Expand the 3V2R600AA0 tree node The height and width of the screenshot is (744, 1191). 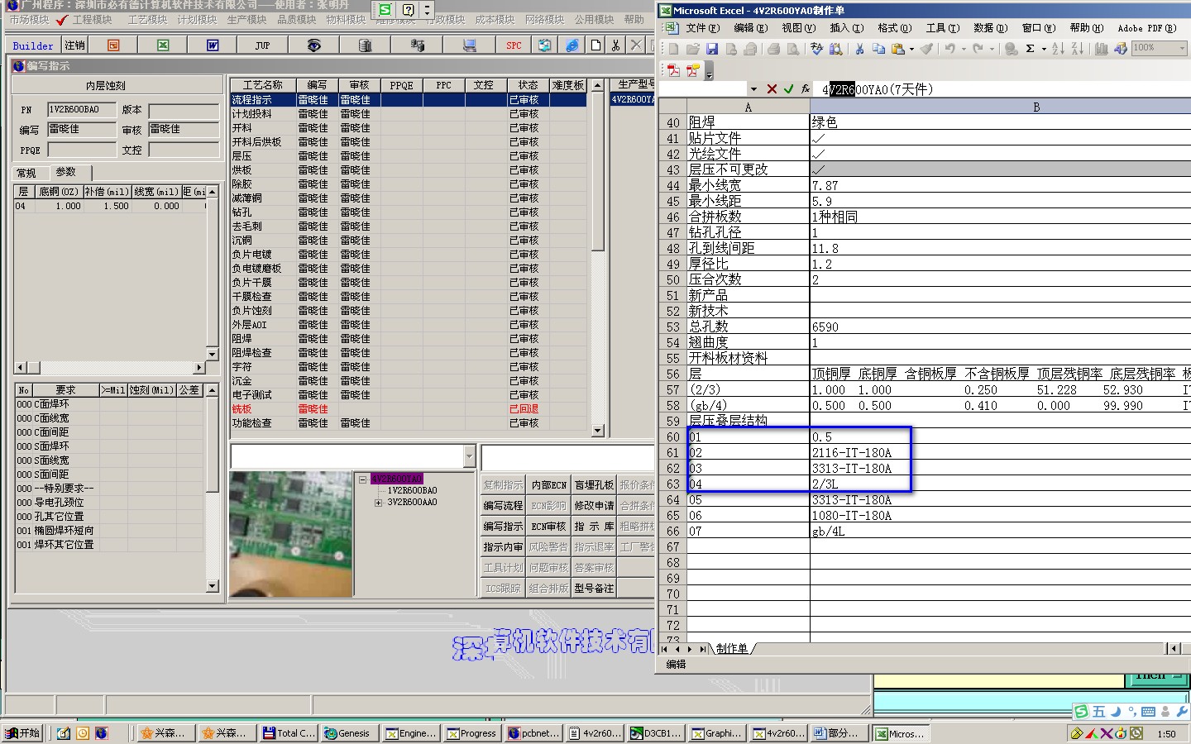[379, 502]
